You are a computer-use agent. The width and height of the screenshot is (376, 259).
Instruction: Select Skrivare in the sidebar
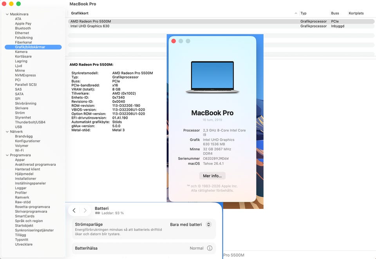pos(22,108)
